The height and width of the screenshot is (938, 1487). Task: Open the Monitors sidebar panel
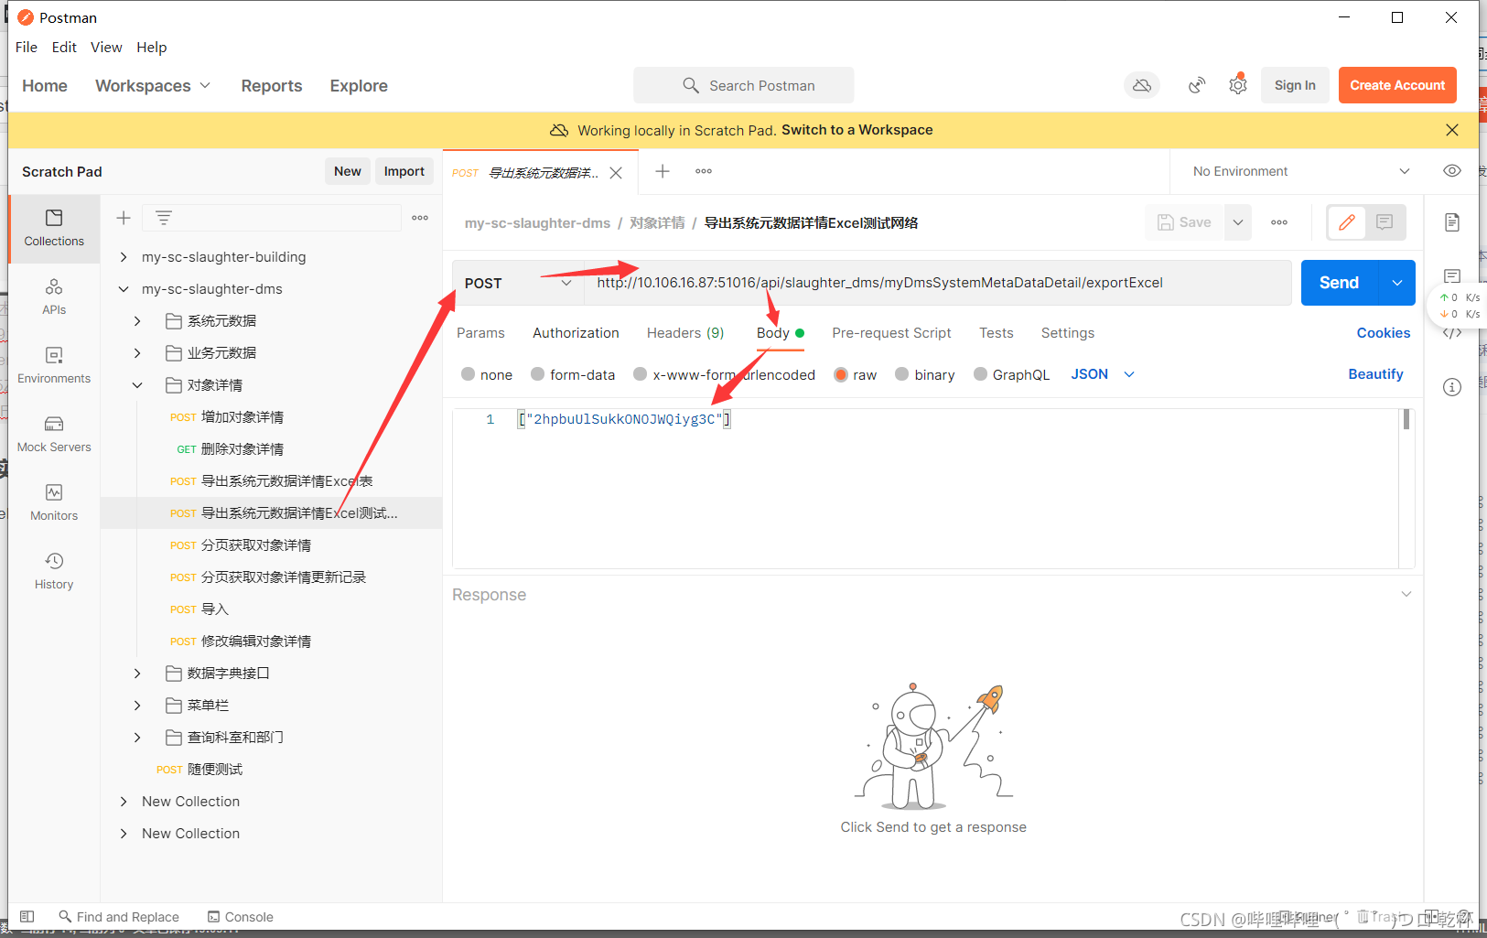click(54, 502)
